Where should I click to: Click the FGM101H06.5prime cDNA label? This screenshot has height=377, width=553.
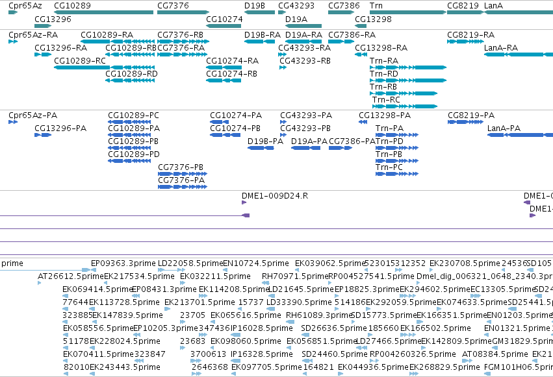pyautogui.click(x=519, y=367)
